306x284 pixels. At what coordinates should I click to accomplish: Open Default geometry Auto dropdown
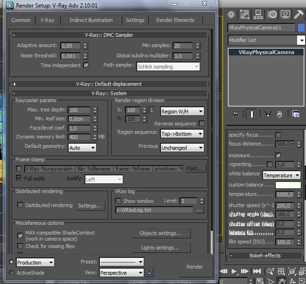(82, 148)
